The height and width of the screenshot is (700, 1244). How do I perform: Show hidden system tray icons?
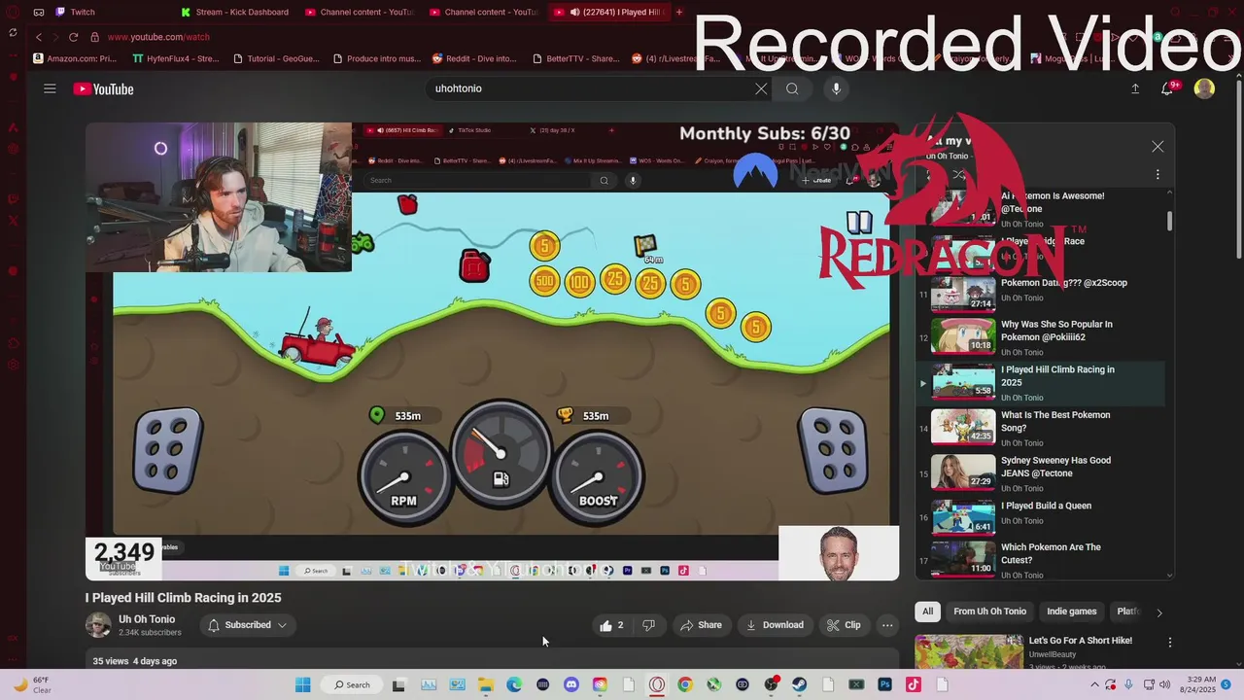point(1095,684)
